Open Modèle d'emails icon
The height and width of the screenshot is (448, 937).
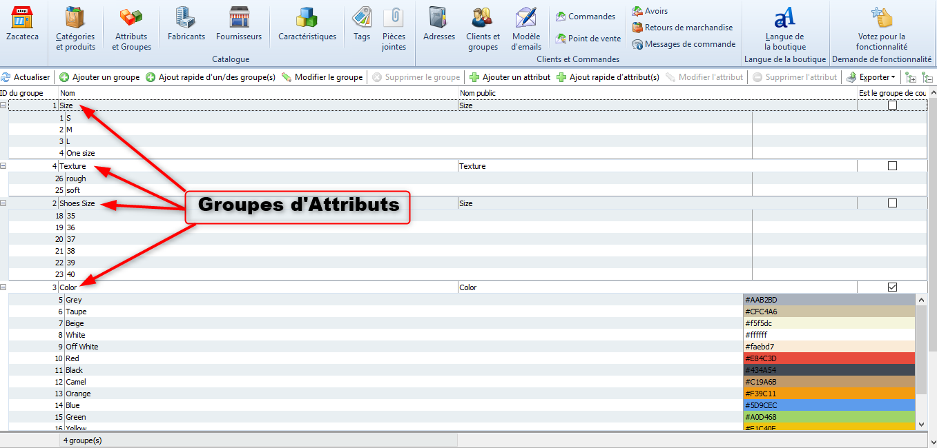click(526, 19)
